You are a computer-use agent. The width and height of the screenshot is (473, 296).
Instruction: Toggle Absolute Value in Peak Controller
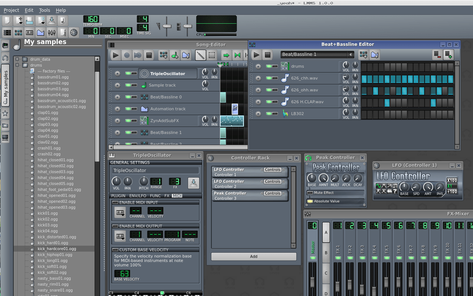coord(310,201)
